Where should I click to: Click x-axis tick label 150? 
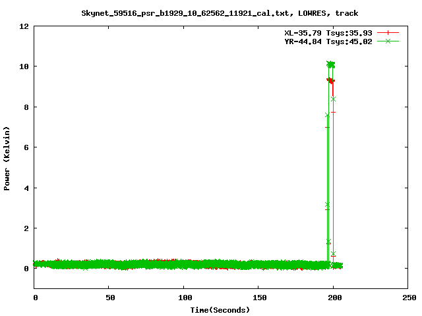(x=260, y=298)
